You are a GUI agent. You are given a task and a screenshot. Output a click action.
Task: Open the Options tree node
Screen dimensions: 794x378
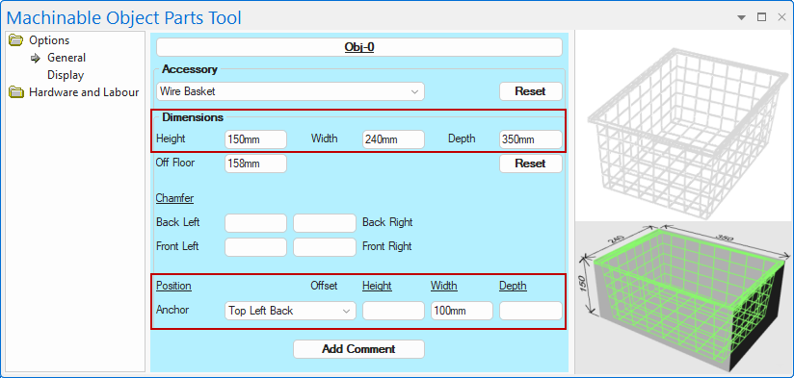tap(49, 40)
